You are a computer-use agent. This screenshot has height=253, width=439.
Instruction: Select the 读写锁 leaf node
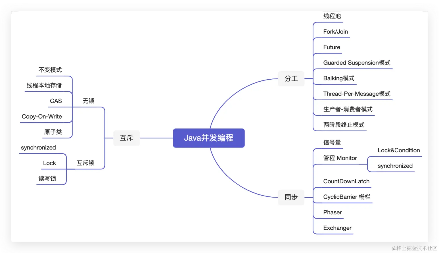(x=47, y=179)
